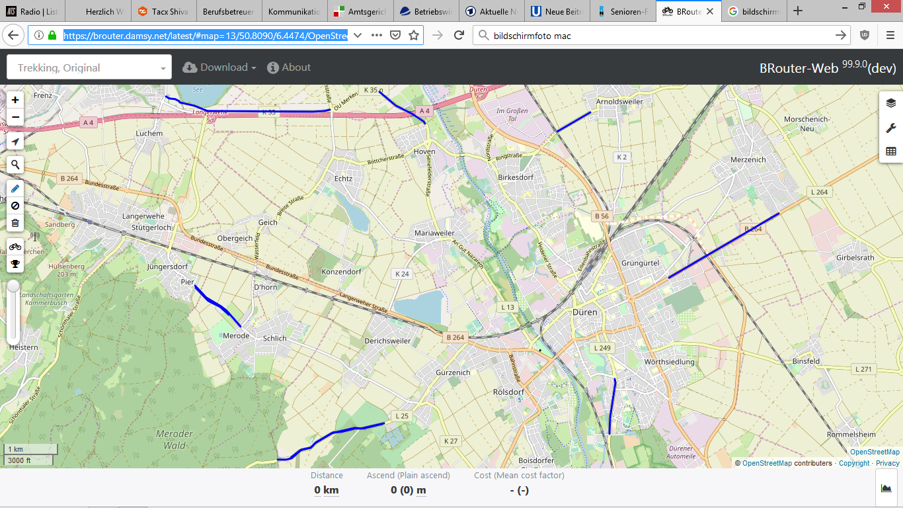
Task: Open the About dialog
Action: (x=289, y=67)
